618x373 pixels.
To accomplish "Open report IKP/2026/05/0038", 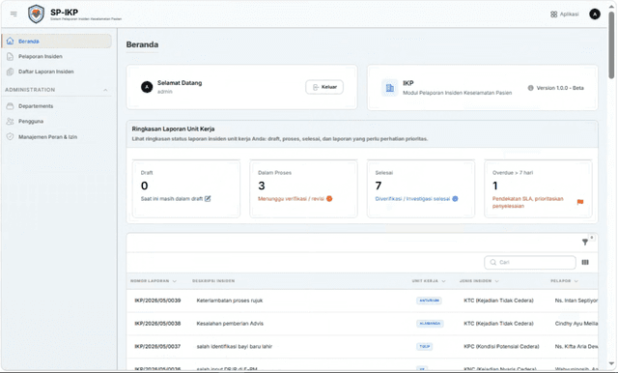I will [157, 324].
